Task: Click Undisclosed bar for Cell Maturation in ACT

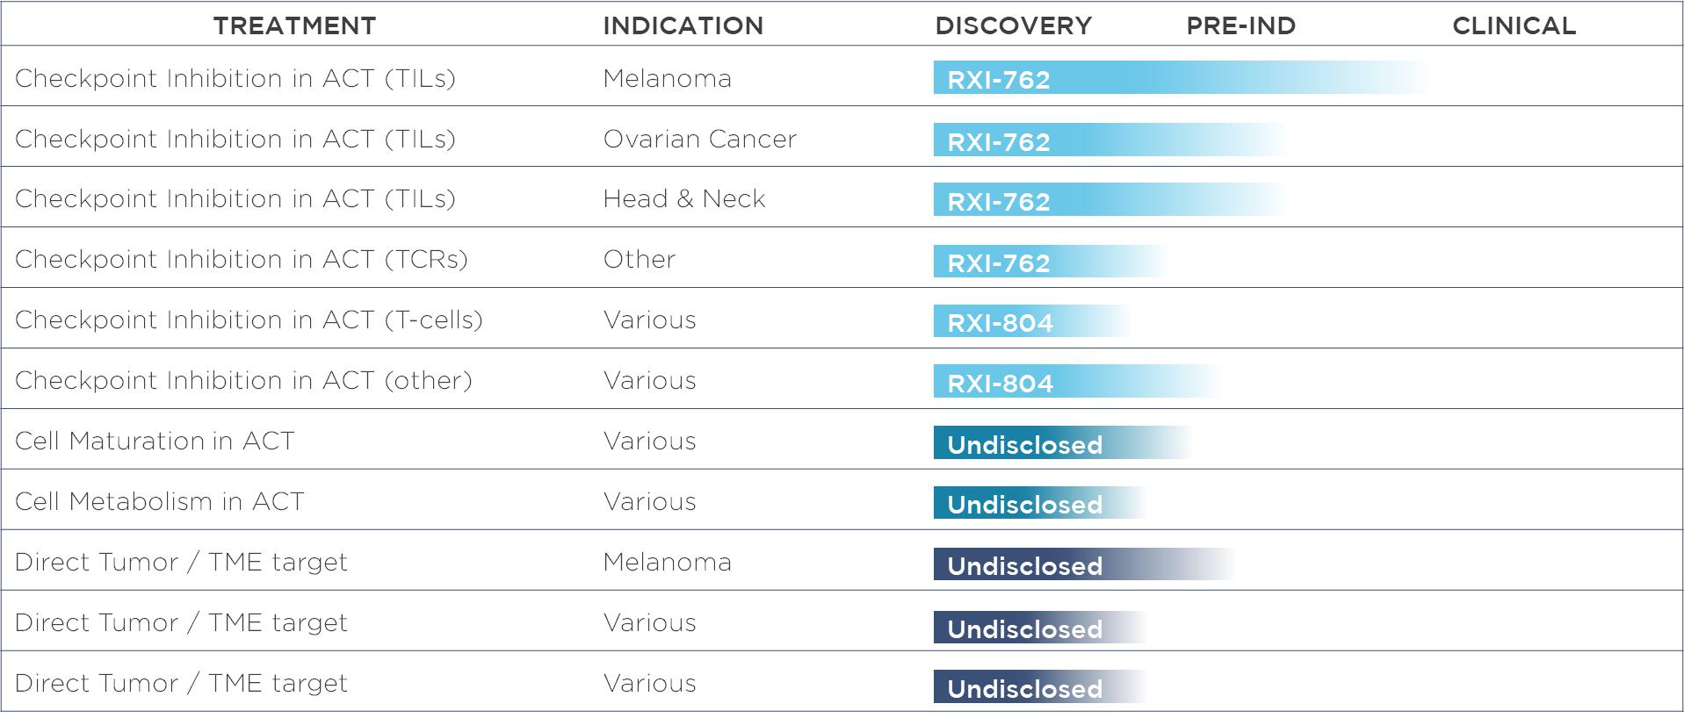Action: (x=1037, y=443)
